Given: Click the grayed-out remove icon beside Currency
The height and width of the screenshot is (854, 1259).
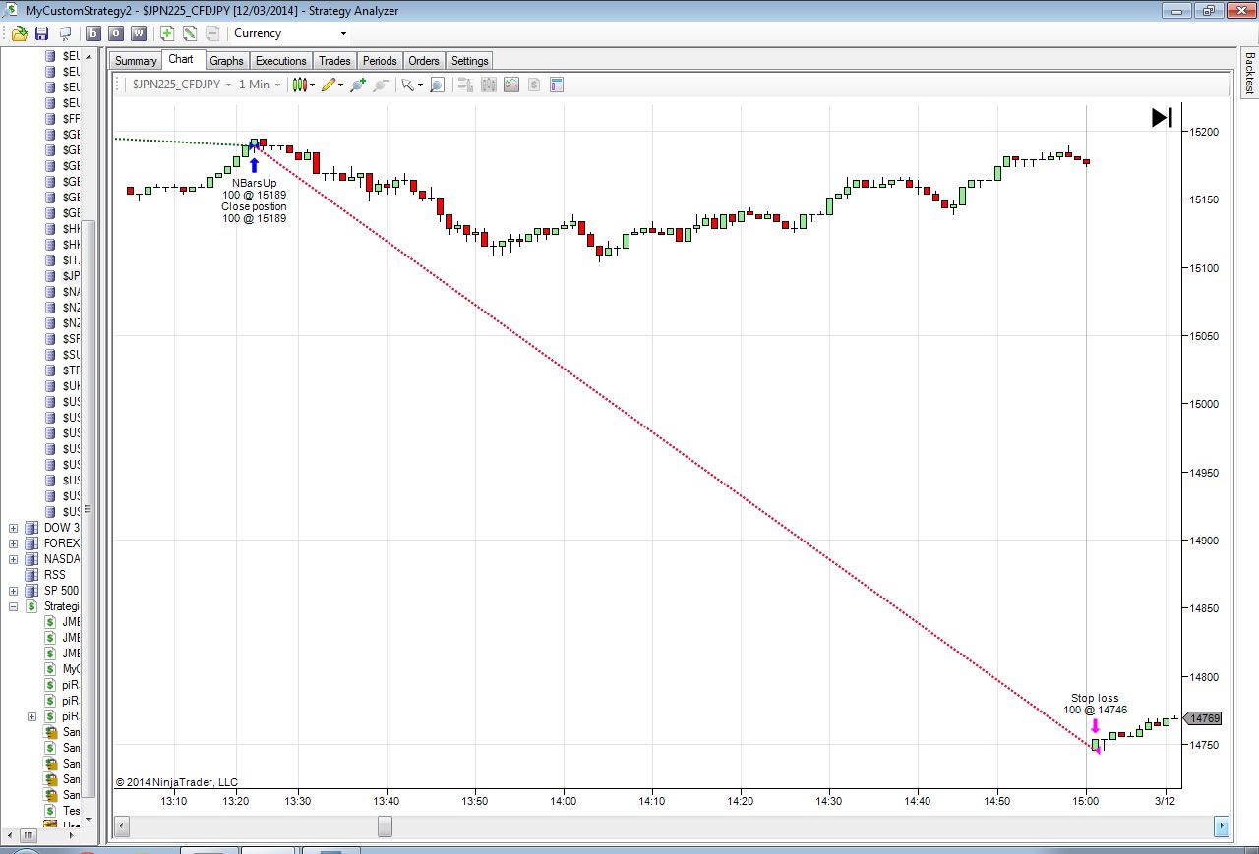Looking at the screenshot, I should pyautogui.click(x=212, y=33).
